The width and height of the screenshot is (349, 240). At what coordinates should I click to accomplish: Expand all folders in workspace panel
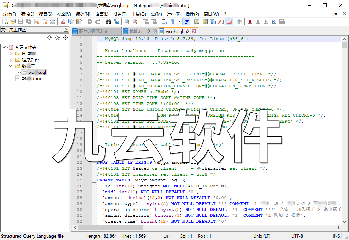50,38
